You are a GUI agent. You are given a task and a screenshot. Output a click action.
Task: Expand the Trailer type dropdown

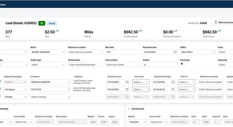48,65
